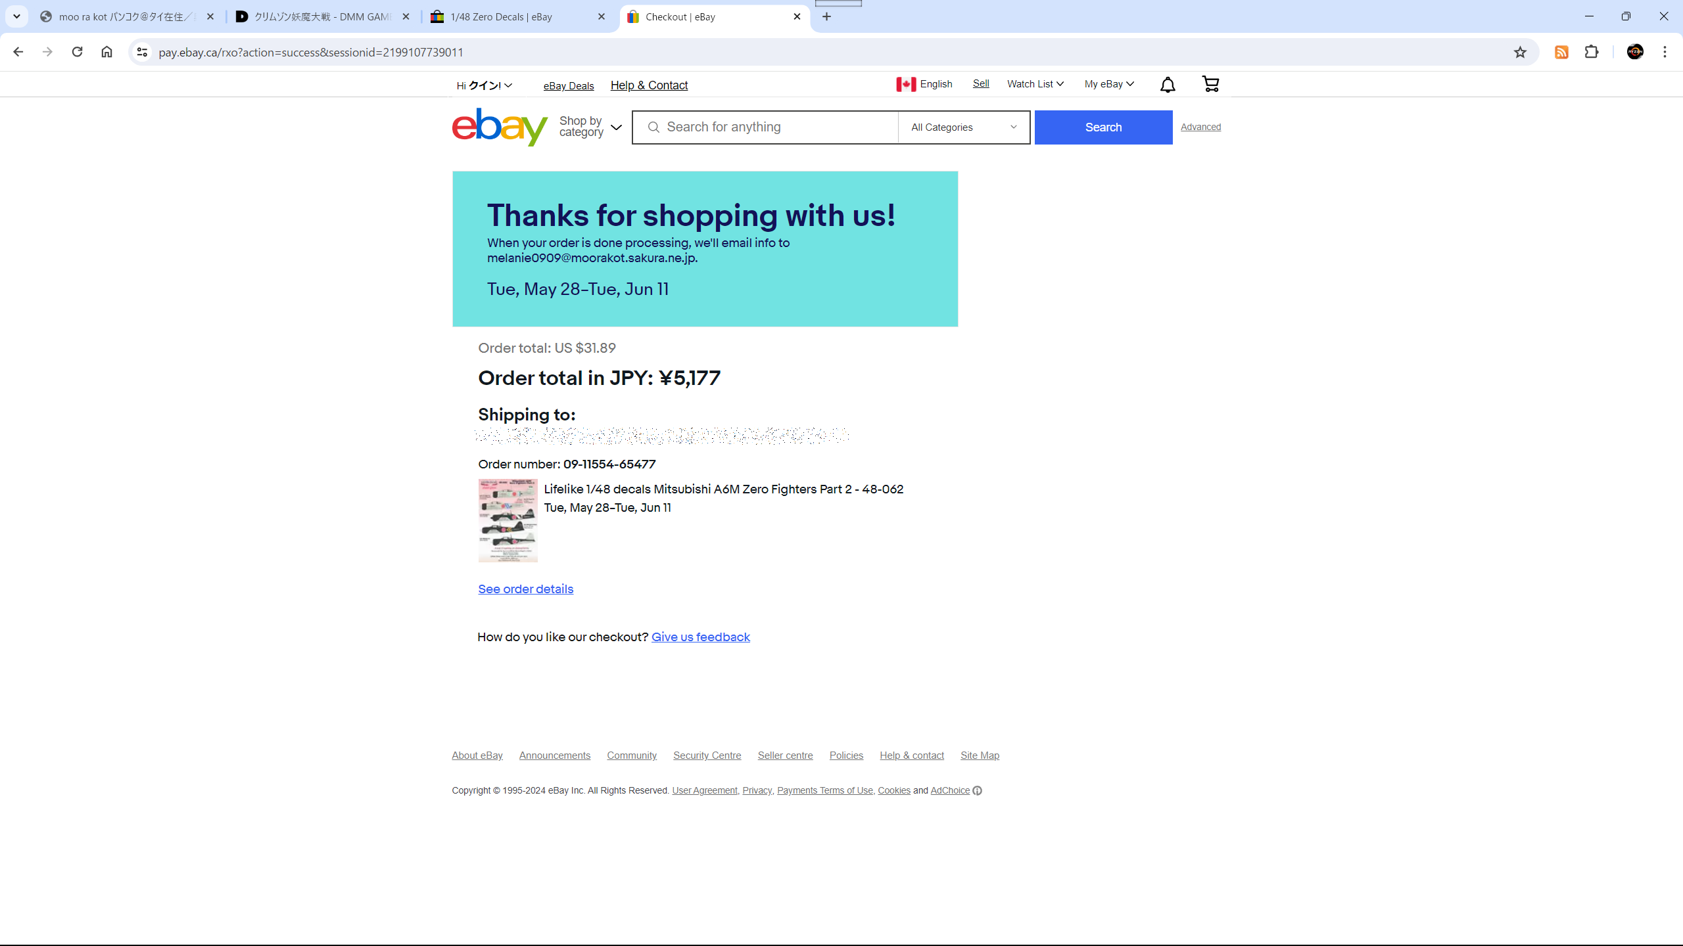Bookmark this page with the star icon

click(1520, 52)
